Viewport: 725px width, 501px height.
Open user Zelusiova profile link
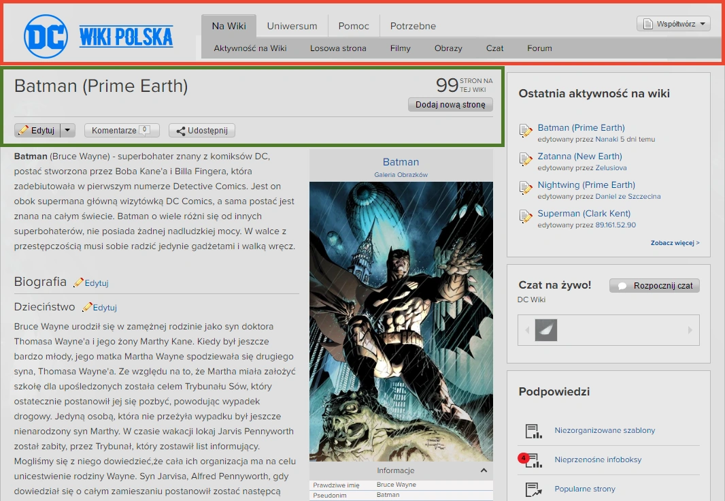611,168
